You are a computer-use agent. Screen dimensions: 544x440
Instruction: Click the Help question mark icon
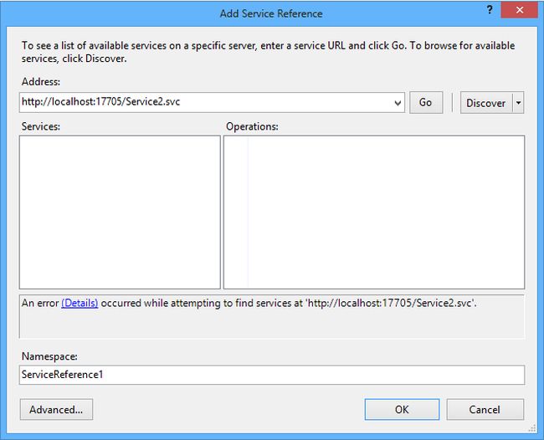489,12
